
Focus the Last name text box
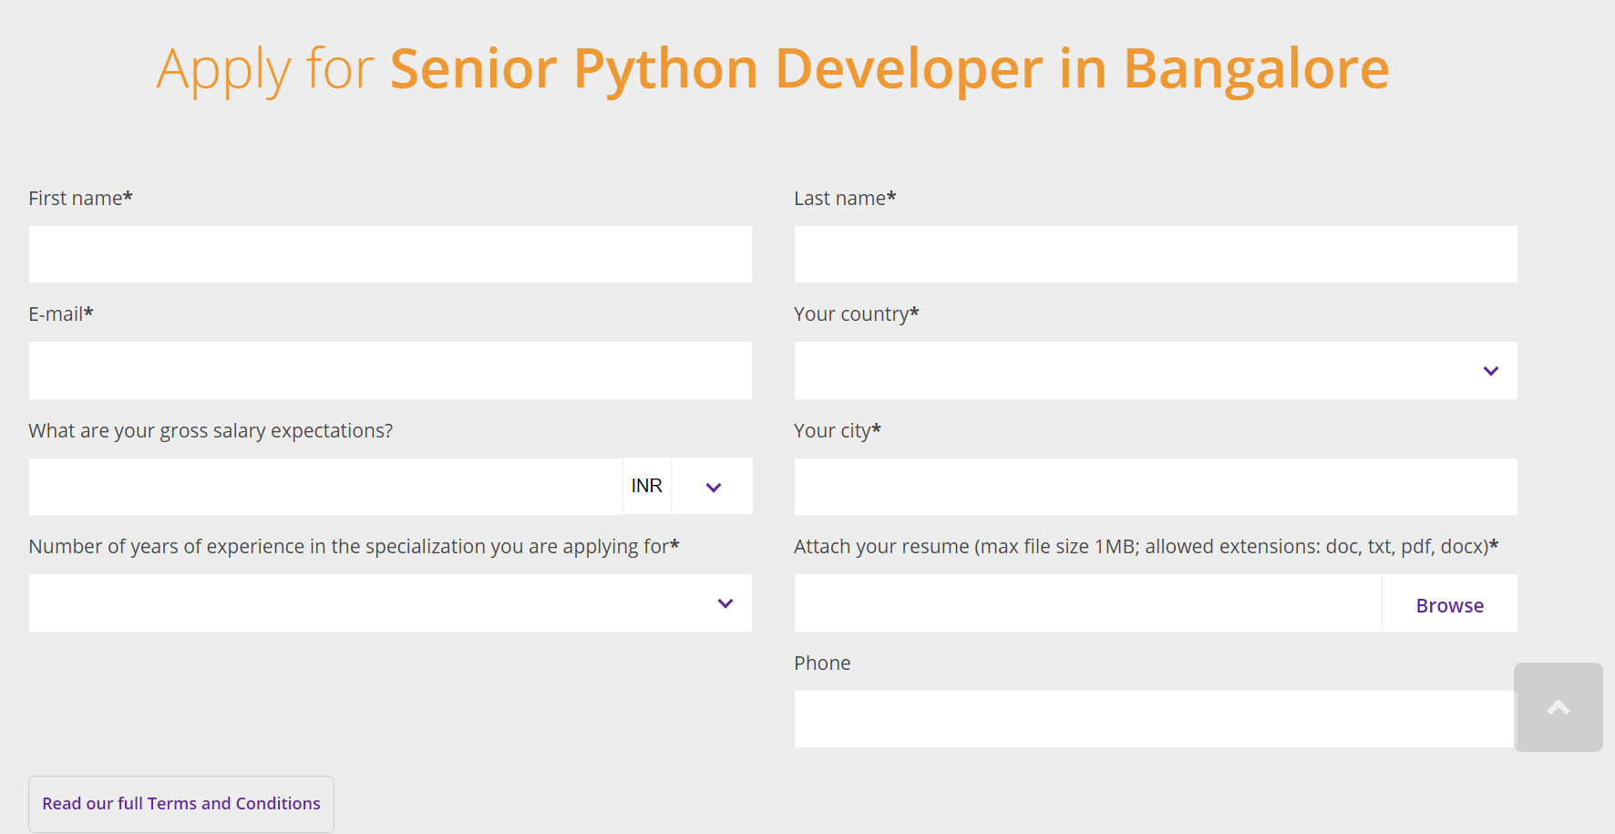(1155, 254)
